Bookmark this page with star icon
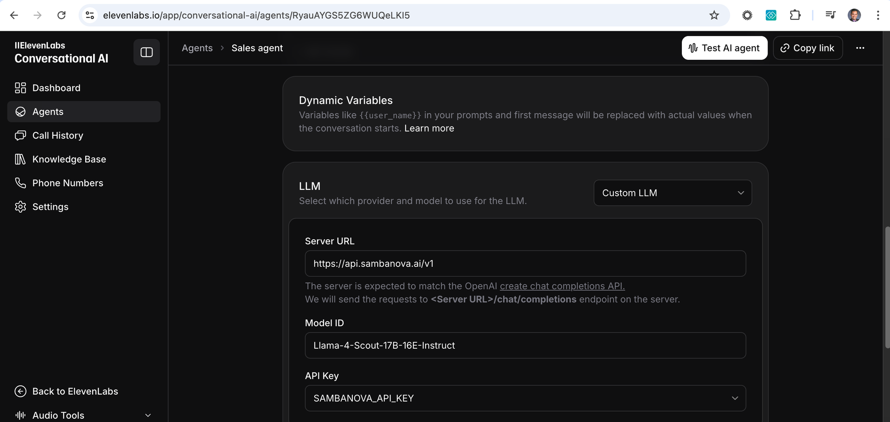 point(714,15)
